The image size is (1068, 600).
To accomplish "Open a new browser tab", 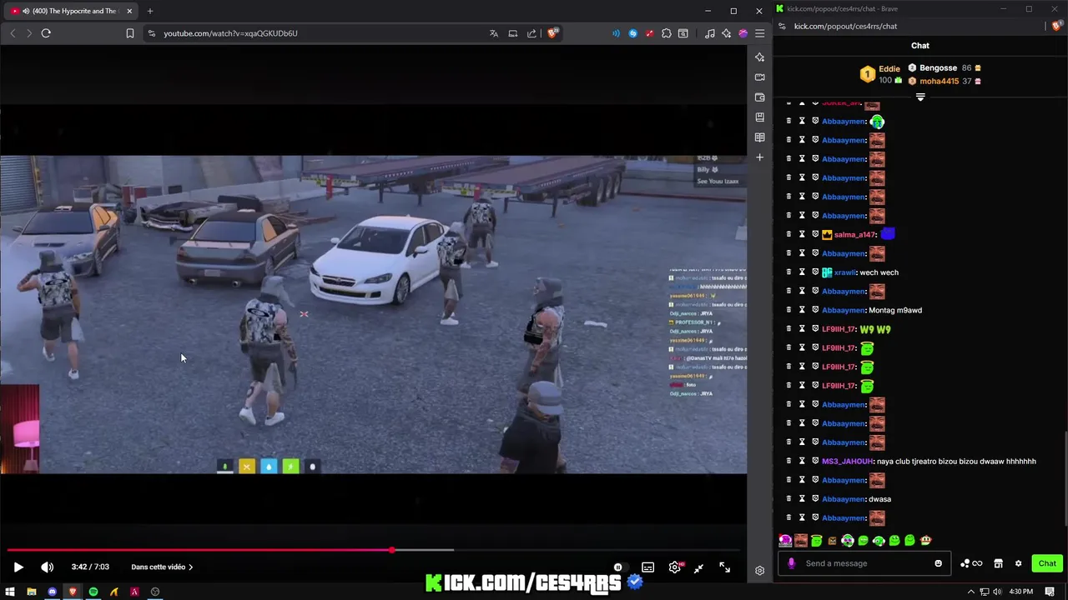I will pos(150,11).
